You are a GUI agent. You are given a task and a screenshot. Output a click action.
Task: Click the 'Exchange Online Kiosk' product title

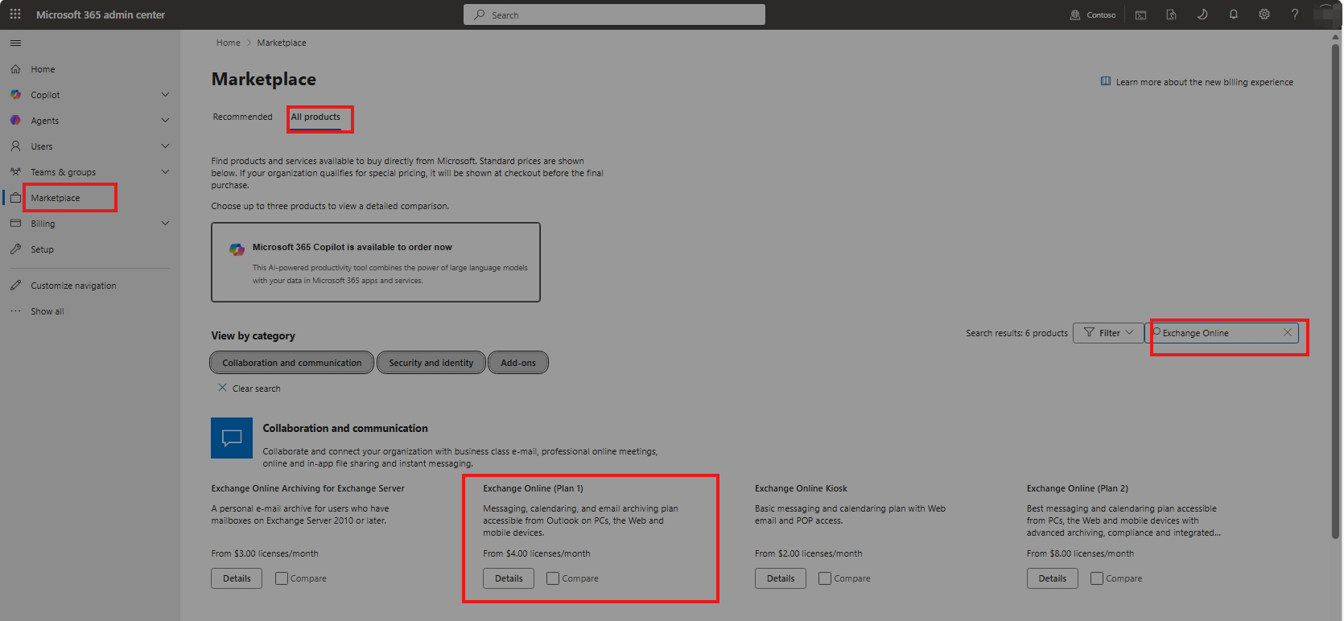click(x=801, y=488)
